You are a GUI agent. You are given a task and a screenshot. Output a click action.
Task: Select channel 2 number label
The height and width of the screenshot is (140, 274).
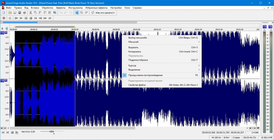(2, 81)
